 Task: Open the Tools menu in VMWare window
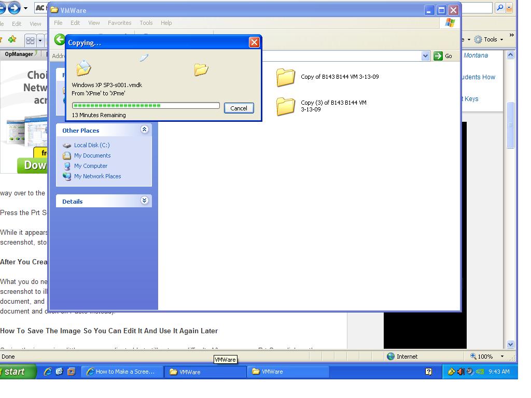tap(146, 23)
